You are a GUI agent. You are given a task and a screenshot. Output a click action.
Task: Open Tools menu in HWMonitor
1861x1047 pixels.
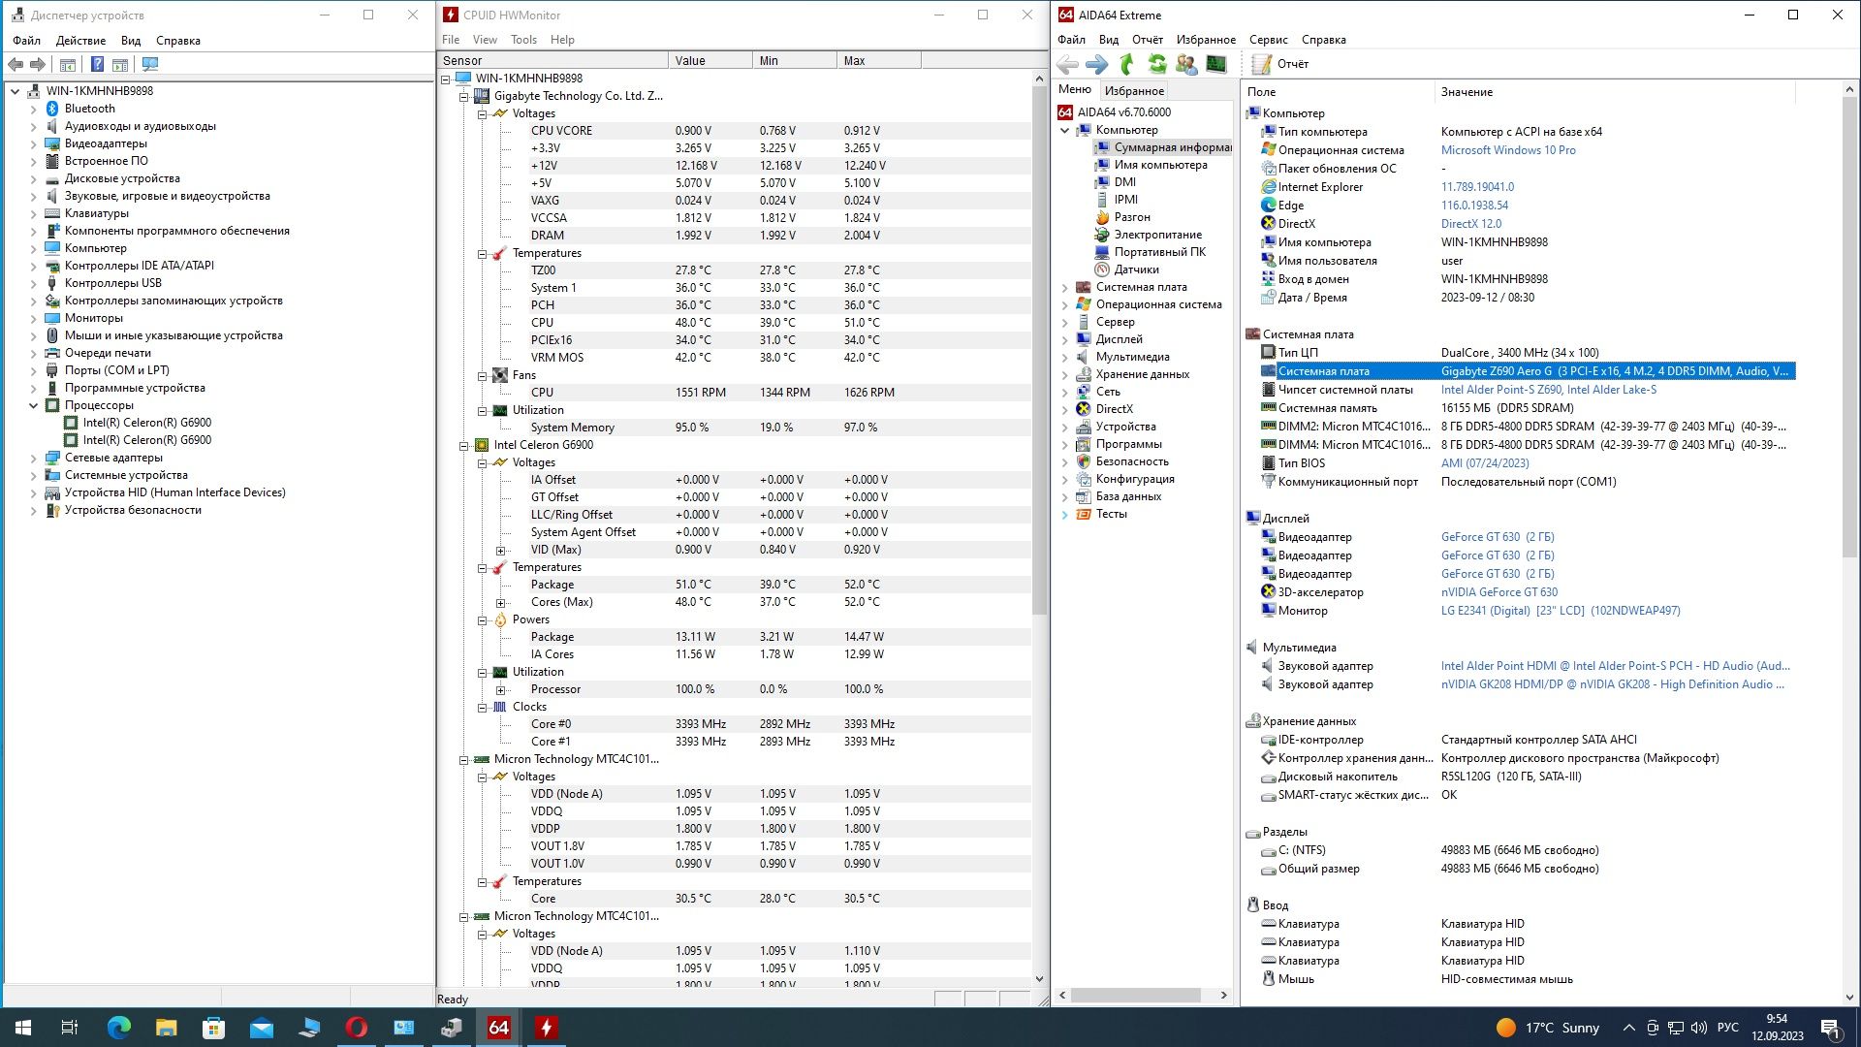(x=523, y=40)
